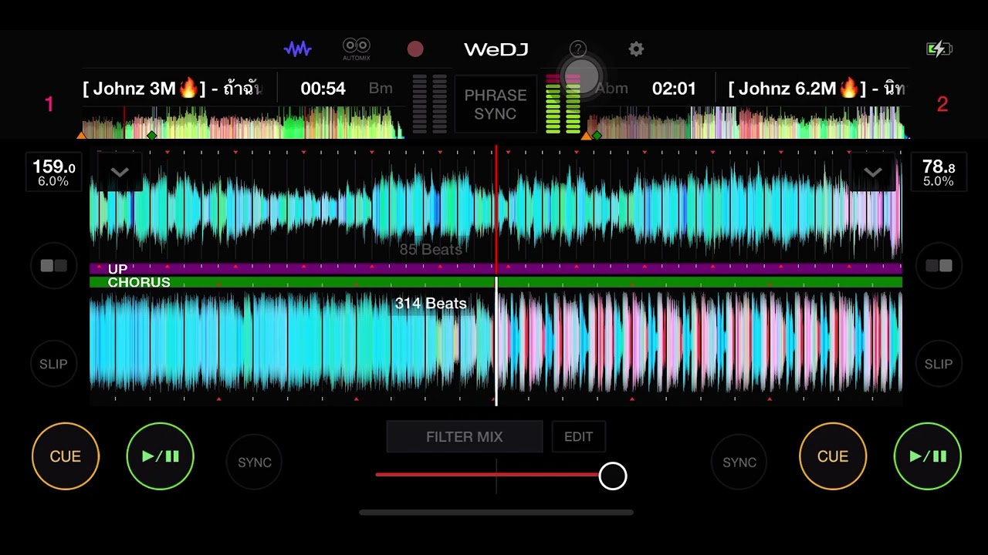Tap deck 2 time display 02:01
This screenshot has width=988, height=555.
(674, 89)
